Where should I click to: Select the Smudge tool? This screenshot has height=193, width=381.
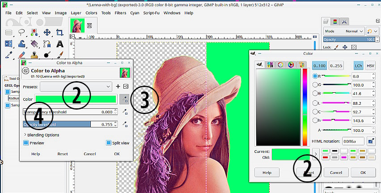coord(47,55)
